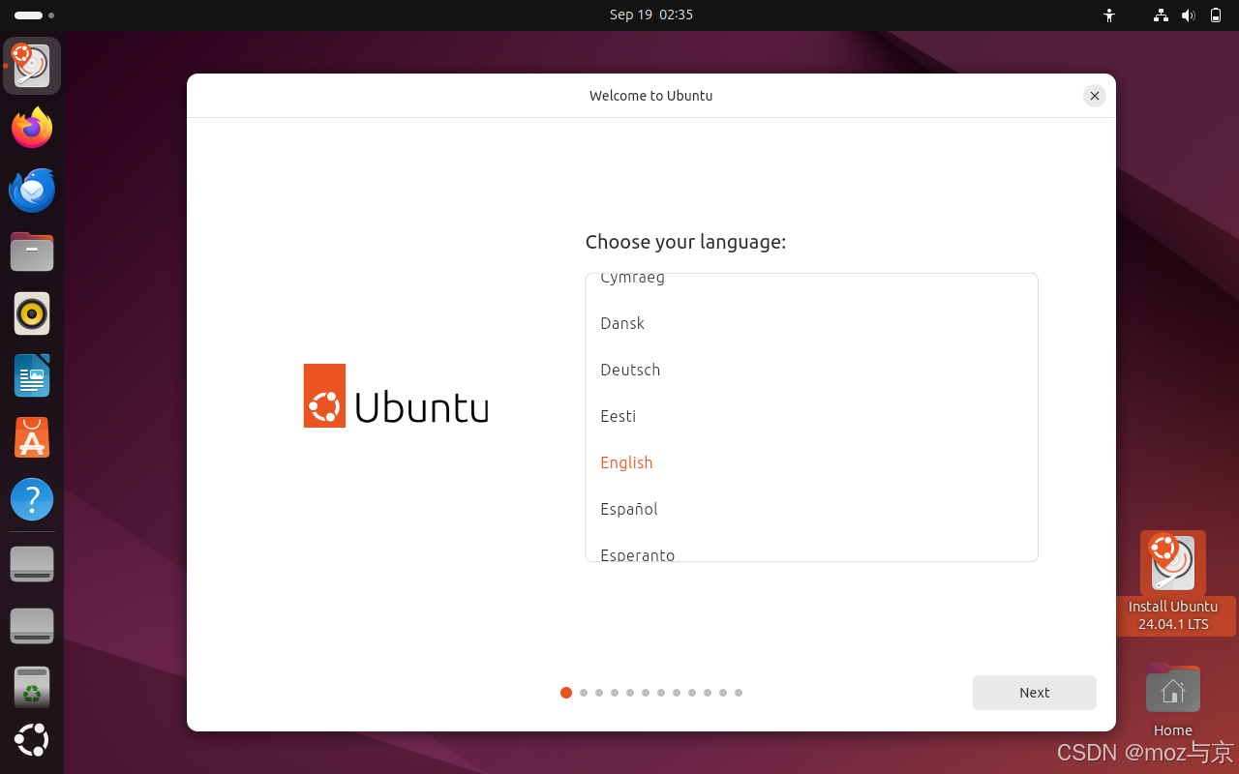Select Deutsch from the language list
Screen dimensions: 1239x774
pos(630,370)
